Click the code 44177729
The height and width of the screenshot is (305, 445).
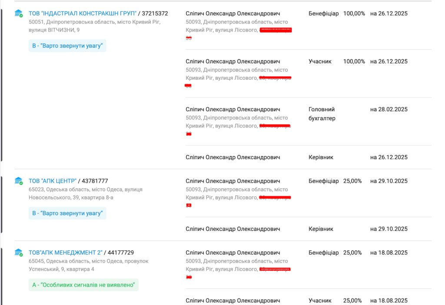pos(120,253)
